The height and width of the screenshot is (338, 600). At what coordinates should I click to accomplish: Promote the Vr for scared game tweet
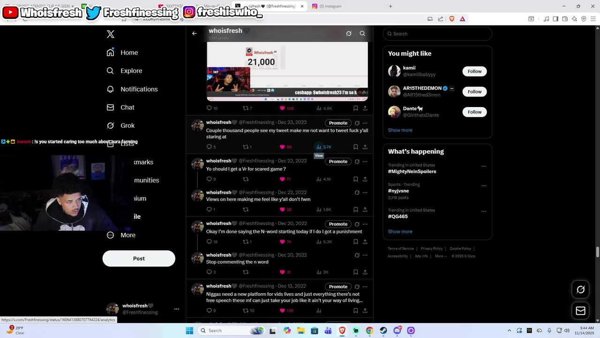(338, 161)
